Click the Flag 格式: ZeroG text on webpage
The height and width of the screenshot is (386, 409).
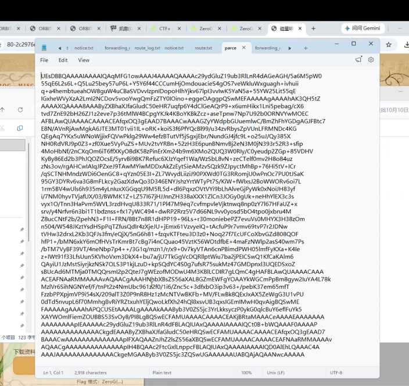click(x=100, y=381)
